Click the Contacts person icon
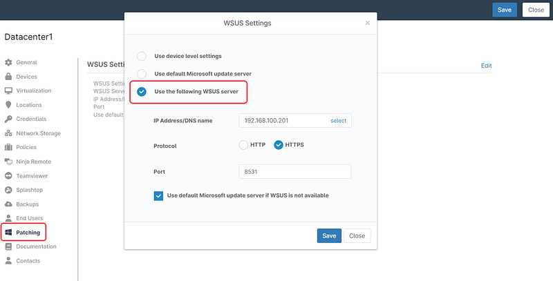This screenshot has height=281, width=553. pyautogui.click(x=8, y=261)
